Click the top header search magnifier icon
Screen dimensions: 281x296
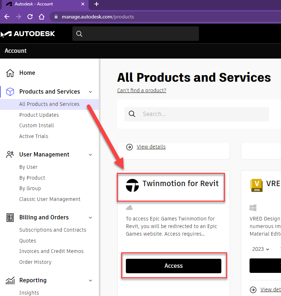pos(79,34)
